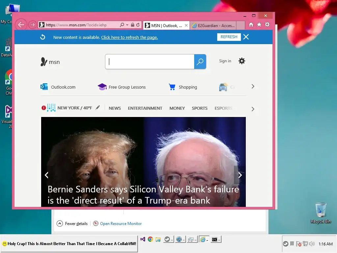Click the car icon shortcut

(x=223, y=87)
